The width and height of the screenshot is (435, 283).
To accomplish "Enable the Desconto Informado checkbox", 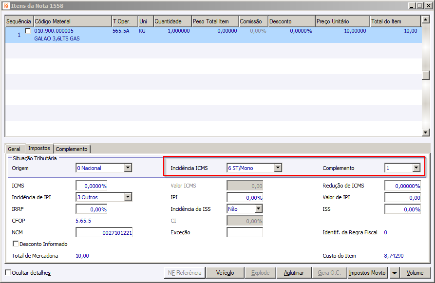I will coord(16,244).
